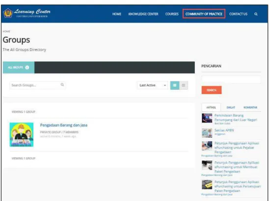Switch to the Komentar tab
The height and width of the screenshot is (201, 269).
coord(250,107)
